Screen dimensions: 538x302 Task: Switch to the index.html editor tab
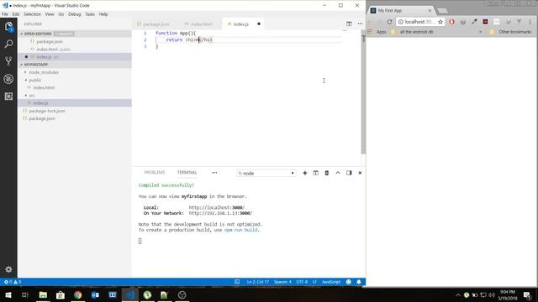pos(198,24)
